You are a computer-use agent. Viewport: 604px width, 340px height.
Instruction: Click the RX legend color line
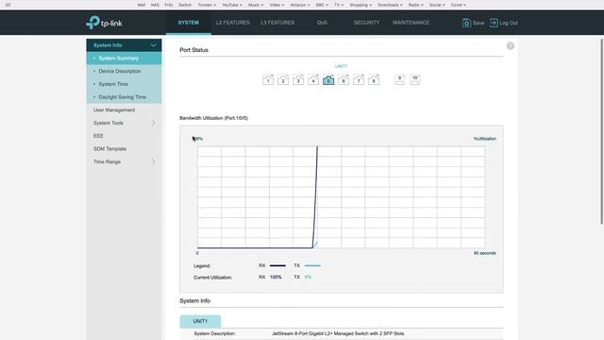point(277,265)
